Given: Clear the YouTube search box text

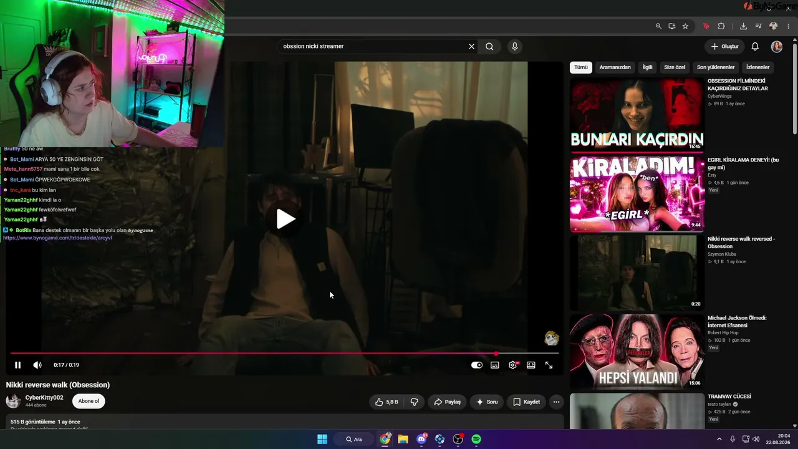Looking at the screenshot, I should (x=471, y=46).
